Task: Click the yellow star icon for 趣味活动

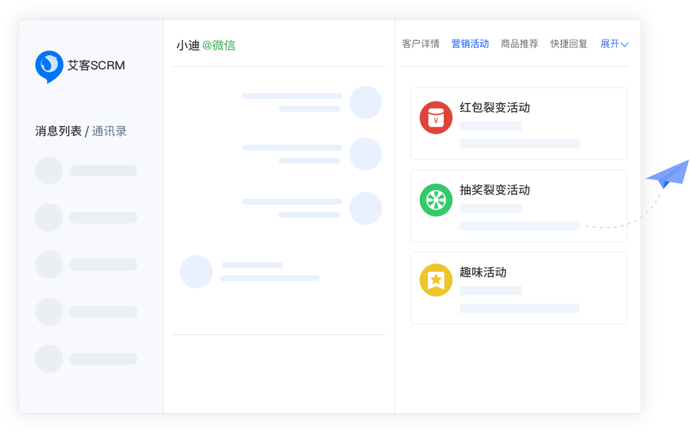Action: coord(436,280)
